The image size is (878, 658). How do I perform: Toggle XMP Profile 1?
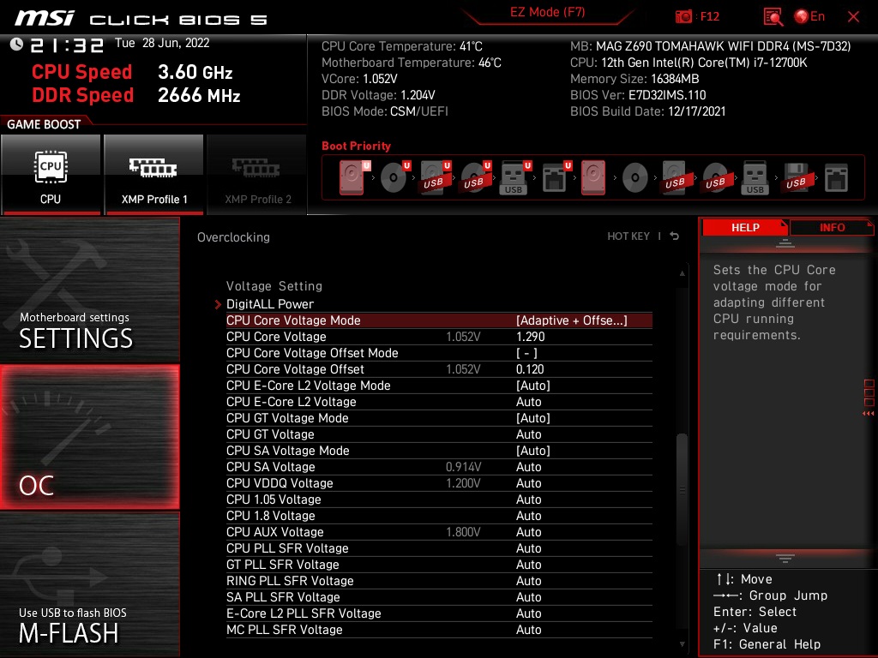coord(153,174)
